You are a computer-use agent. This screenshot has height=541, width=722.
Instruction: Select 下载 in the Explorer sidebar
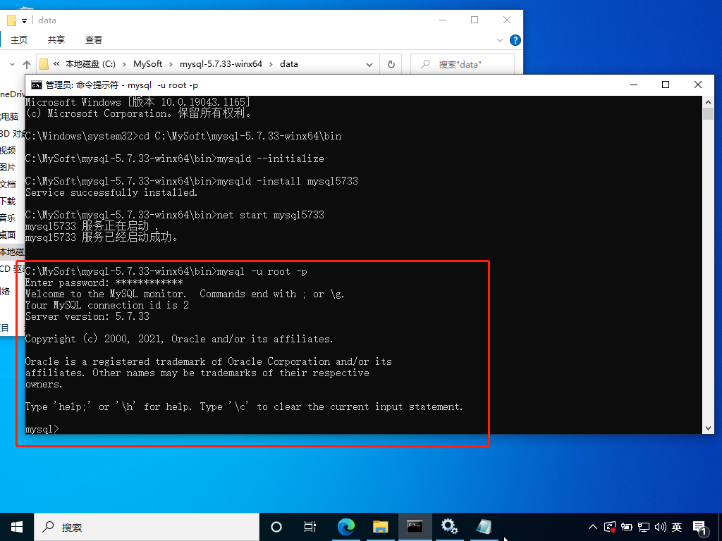pos(8,201)
